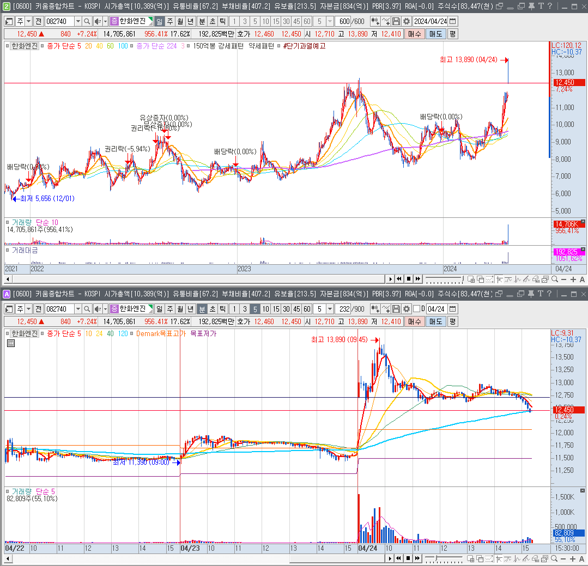Open the calendar picker beside 04/24 in the bottom chart

(x=453, y=309)
